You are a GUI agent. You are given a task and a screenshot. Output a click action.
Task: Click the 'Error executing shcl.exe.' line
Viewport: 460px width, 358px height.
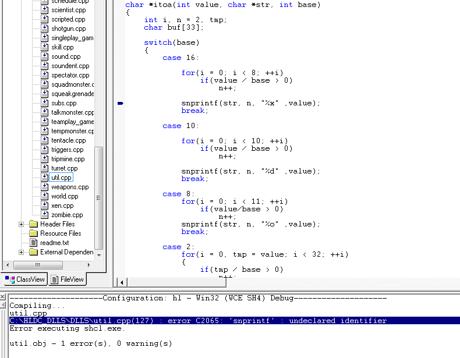point(67,328)
